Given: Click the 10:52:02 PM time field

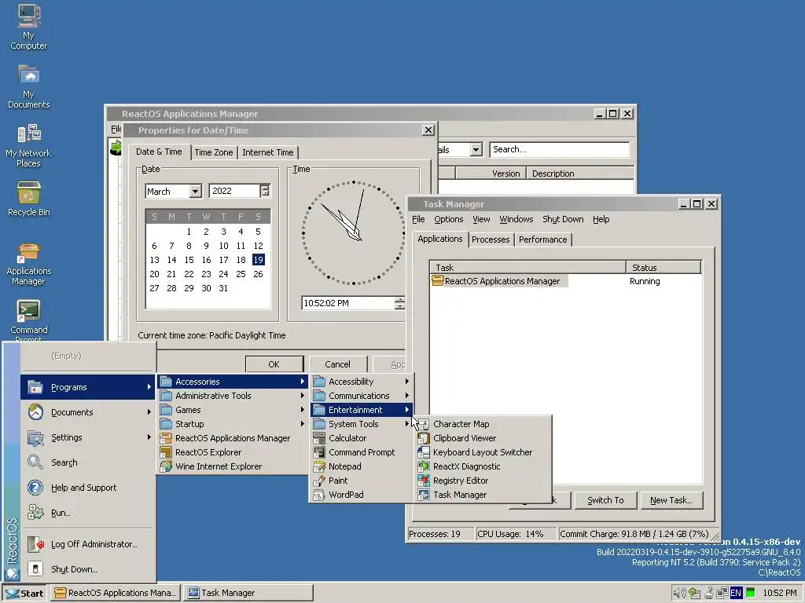Looking at the screenshot, I should pyautogui.click(x=347, y=303).
